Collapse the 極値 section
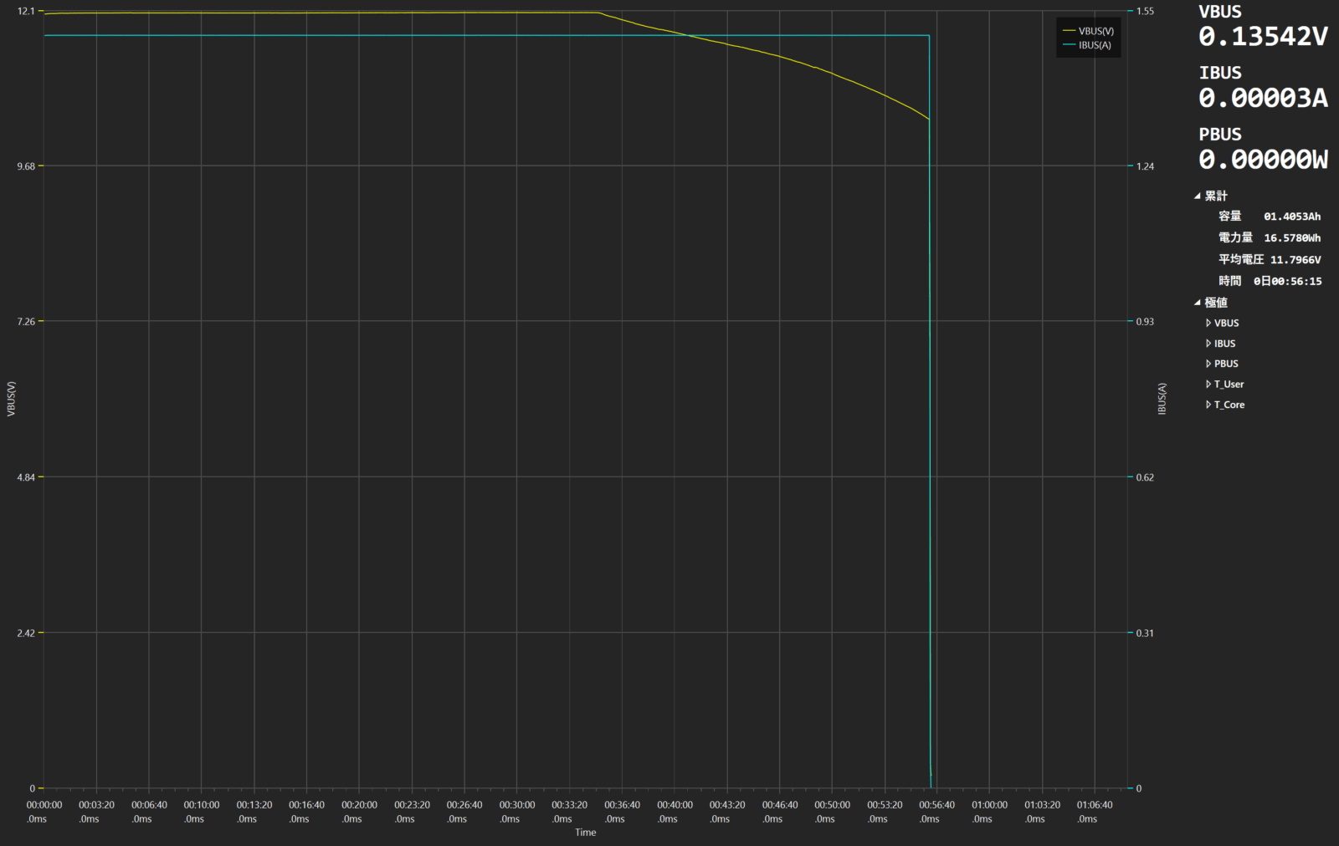This screenshot has width=1339, height=846. click(x=1198, y=303)
